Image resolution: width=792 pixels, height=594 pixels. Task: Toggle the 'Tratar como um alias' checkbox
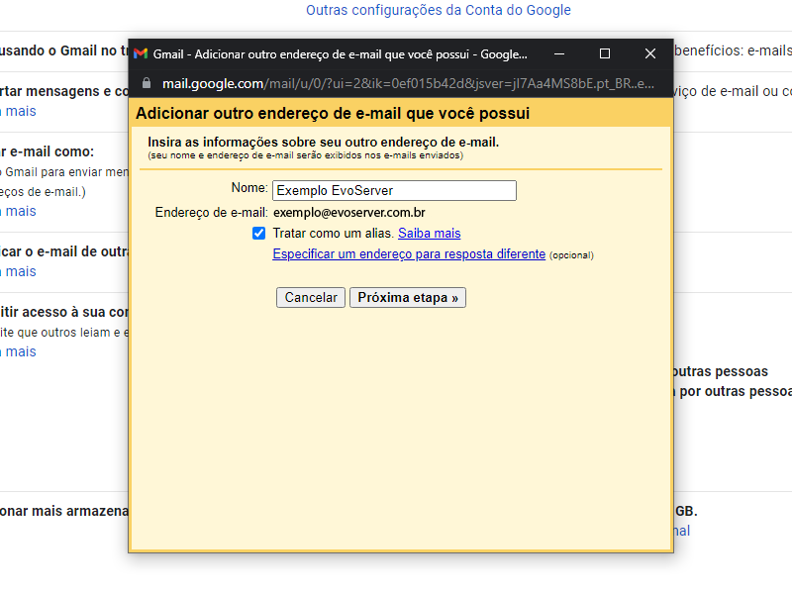[259, 234]
